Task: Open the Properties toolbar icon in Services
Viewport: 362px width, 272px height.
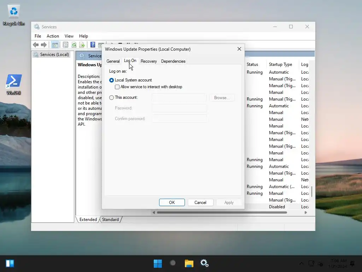Action: pyautogui.click(x=65, y=45)
